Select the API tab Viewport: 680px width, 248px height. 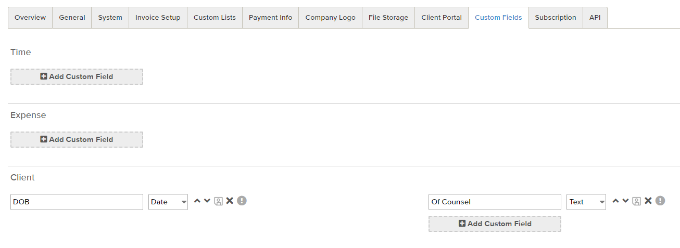coord(595,18)
